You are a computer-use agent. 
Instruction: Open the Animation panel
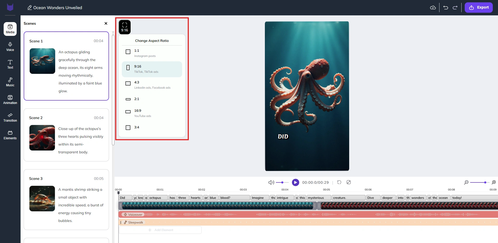(10, 100)
